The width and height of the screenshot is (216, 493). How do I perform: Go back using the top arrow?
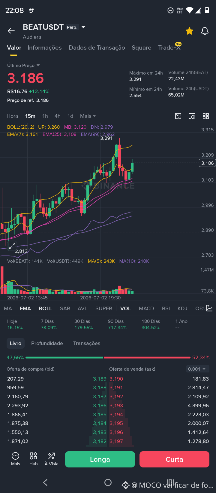(11, 31)
